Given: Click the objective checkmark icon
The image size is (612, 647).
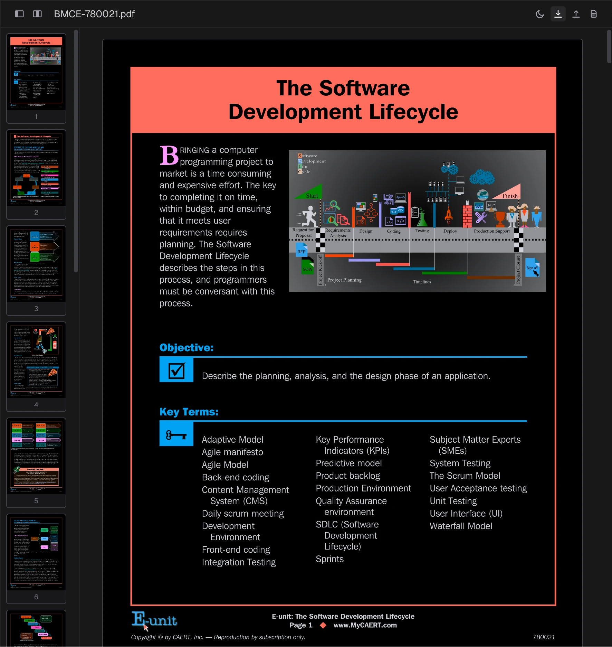Looking at the screenshot, I should click(176, 371).
